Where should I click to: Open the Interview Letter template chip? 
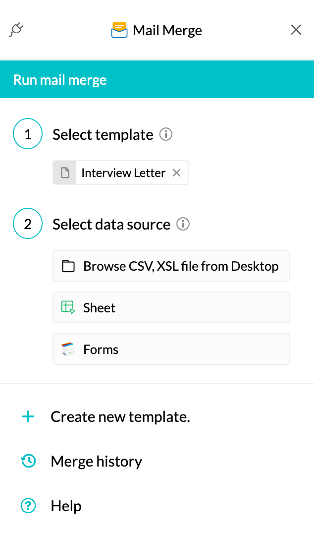point(123,173)
